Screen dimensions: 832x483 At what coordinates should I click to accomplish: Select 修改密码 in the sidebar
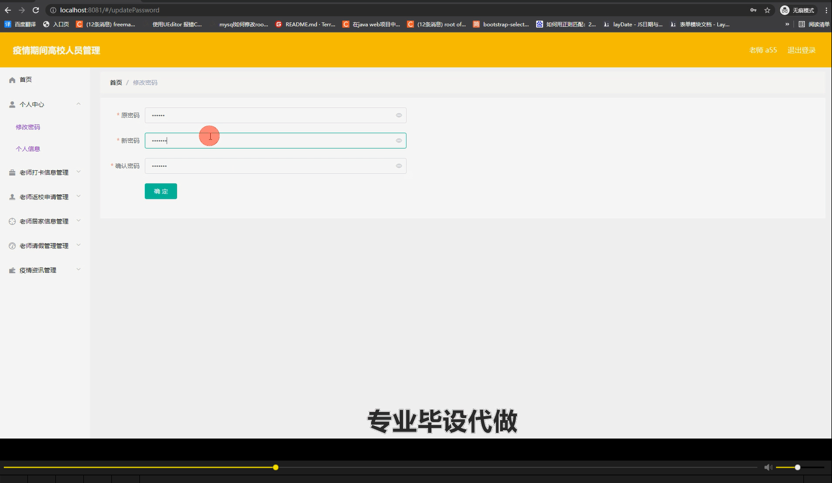coord(28,127)
